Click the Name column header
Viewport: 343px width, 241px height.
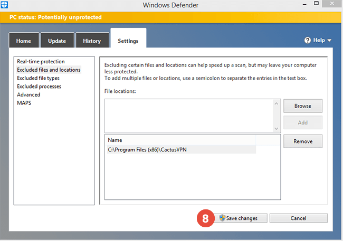[x=181, y=140]
